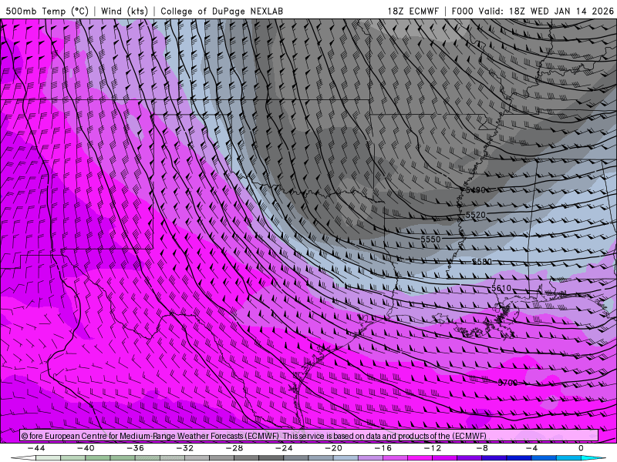Click the 5700 height contour label
The width and height of the screenshot is (617, 462).
click(507, 383)
